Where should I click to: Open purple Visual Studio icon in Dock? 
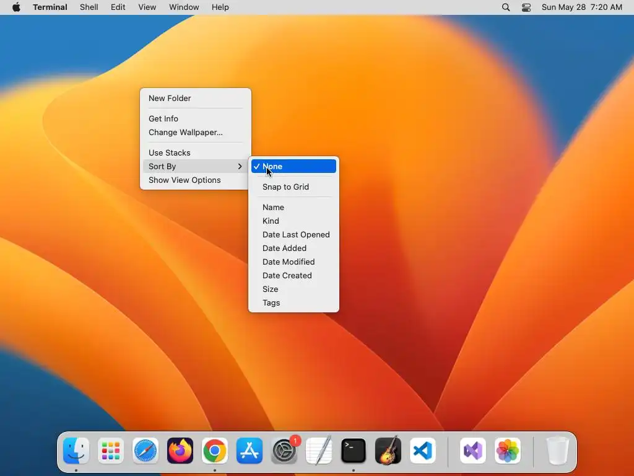pyautogui.click(x=472, y=451)
